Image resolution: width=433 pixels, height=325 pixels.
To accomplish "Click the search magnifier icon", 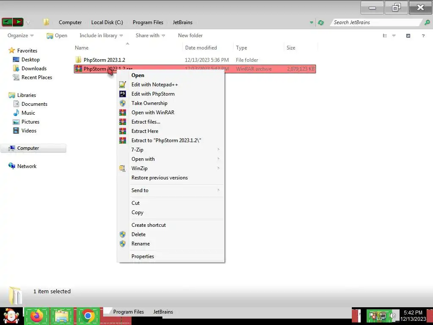I will pos(427,22).
